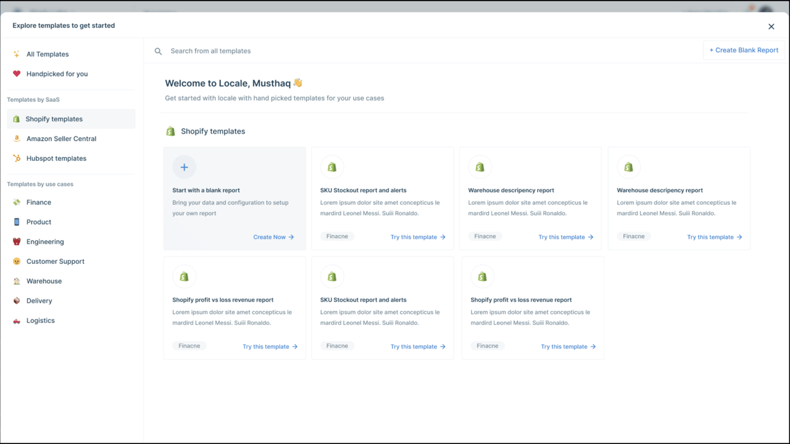Screen dimensions: 790x444
Task: Click the Shopify icon beside the Shopify templates heading
Action: (x=171, y=131)
